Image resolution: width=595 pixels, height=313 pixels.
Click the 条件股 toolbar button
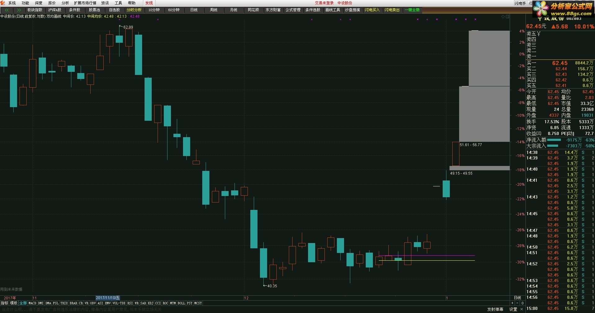(x=74, y=10)
